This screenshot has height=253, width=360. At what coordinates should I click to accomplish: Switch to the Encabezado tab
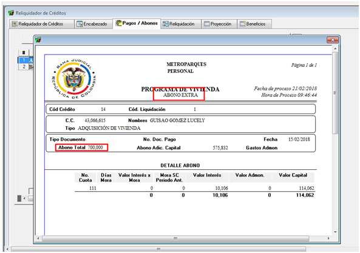click(x=93, y=24)
